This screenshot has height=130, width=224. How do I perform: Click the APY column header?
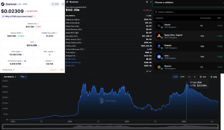219,18
